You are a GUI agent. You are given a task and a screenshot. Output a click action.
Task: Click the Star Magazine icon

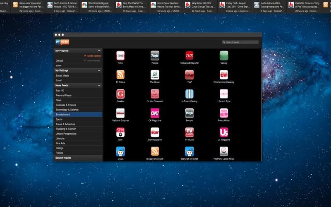pos(155,132)
